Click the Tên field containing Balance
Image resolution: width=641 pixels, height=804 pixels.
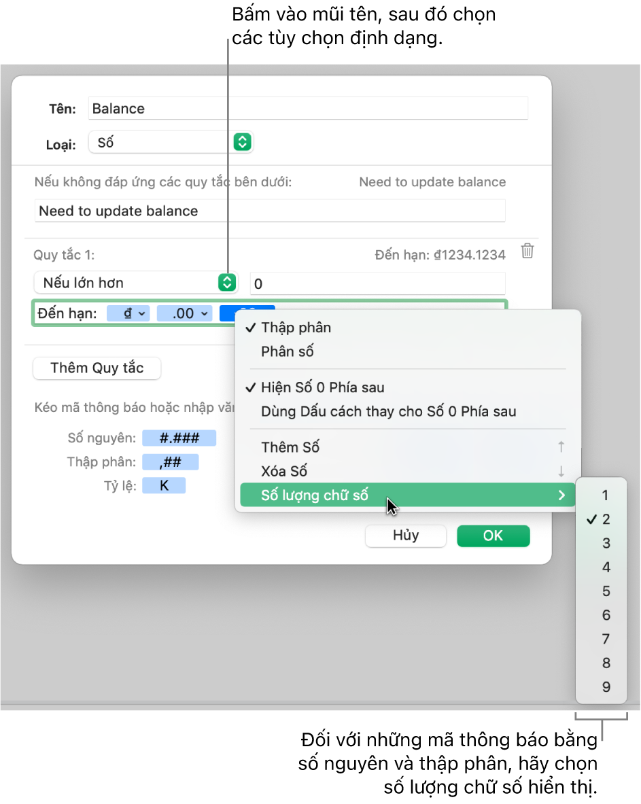pyautogui.click(x=308, y=108)
